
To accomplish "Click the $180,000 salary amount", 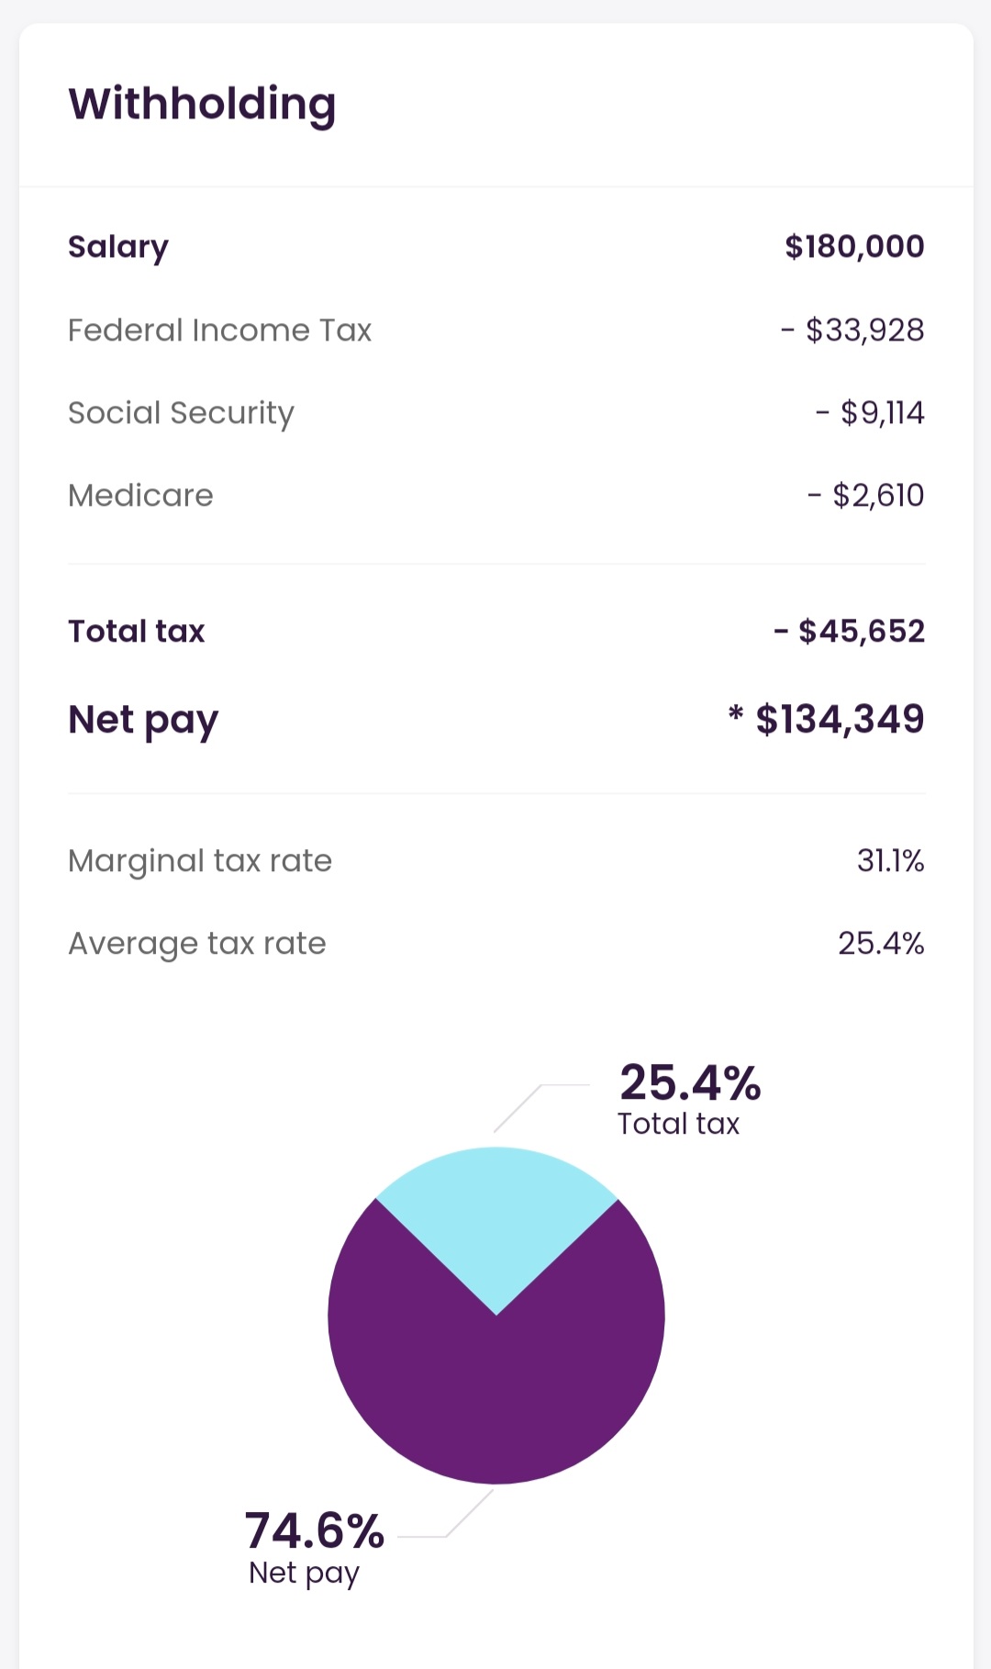I will (x=854, y=246).
